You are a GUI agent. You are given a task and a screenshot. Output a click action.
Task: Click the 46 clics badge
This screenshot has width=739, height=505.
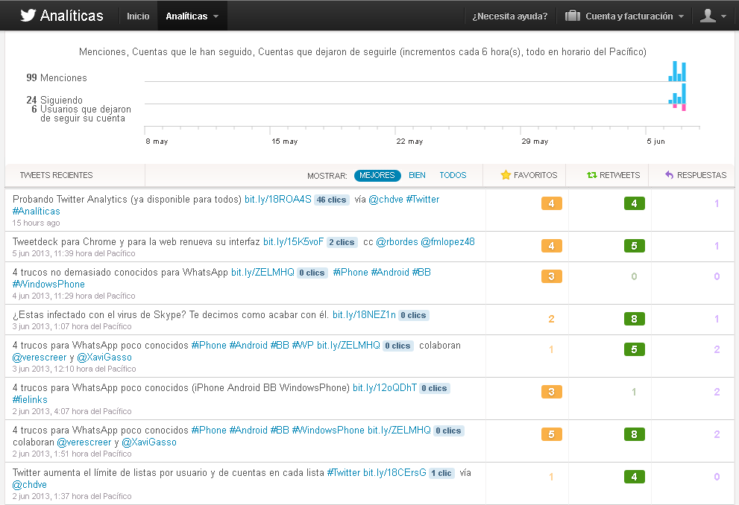[331, 200]
